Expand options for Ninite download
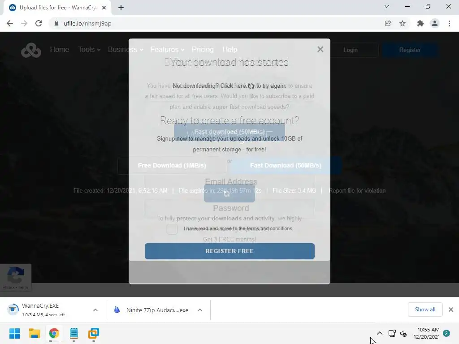The image size is (459, 344). coord(200,310)
